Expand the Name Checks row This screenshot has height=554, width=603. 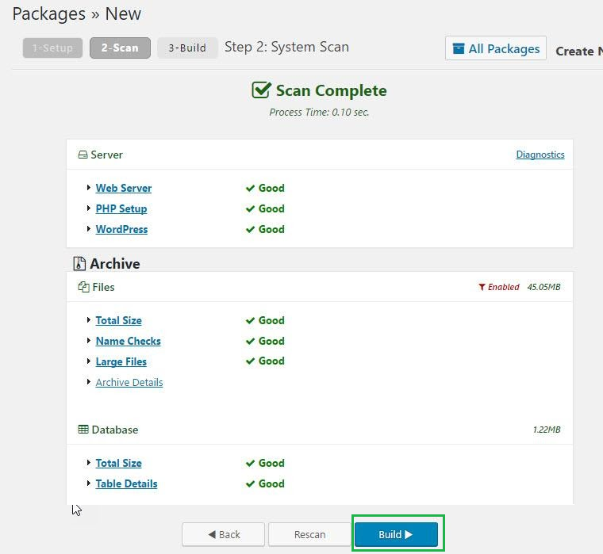click(x=128, y=341)
